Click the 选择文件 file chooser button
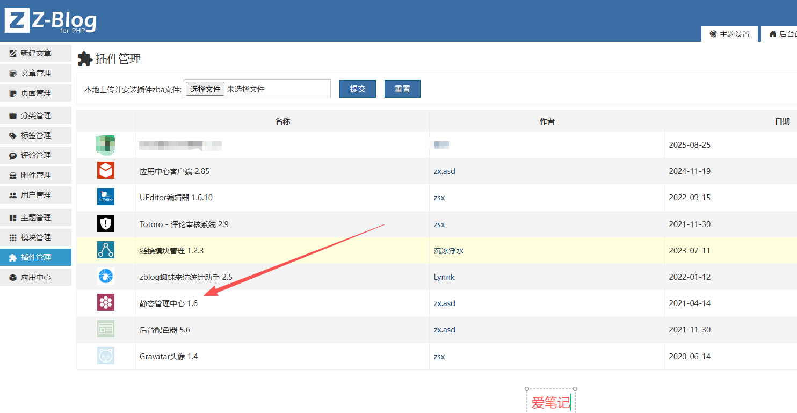The height and width of the screenshot is (413, 797). pyautogui.click(x=205, y=89)
